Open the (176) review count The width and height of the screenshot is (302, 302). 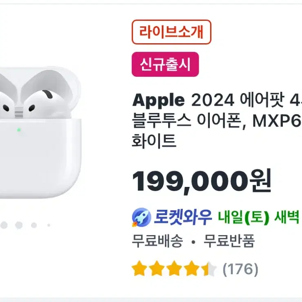[240, 269]
